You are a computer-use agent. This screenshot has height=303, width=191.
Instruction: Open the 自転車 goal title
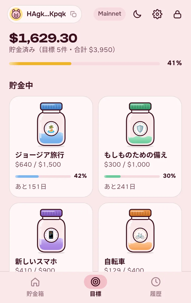click(x=115, y=261)
